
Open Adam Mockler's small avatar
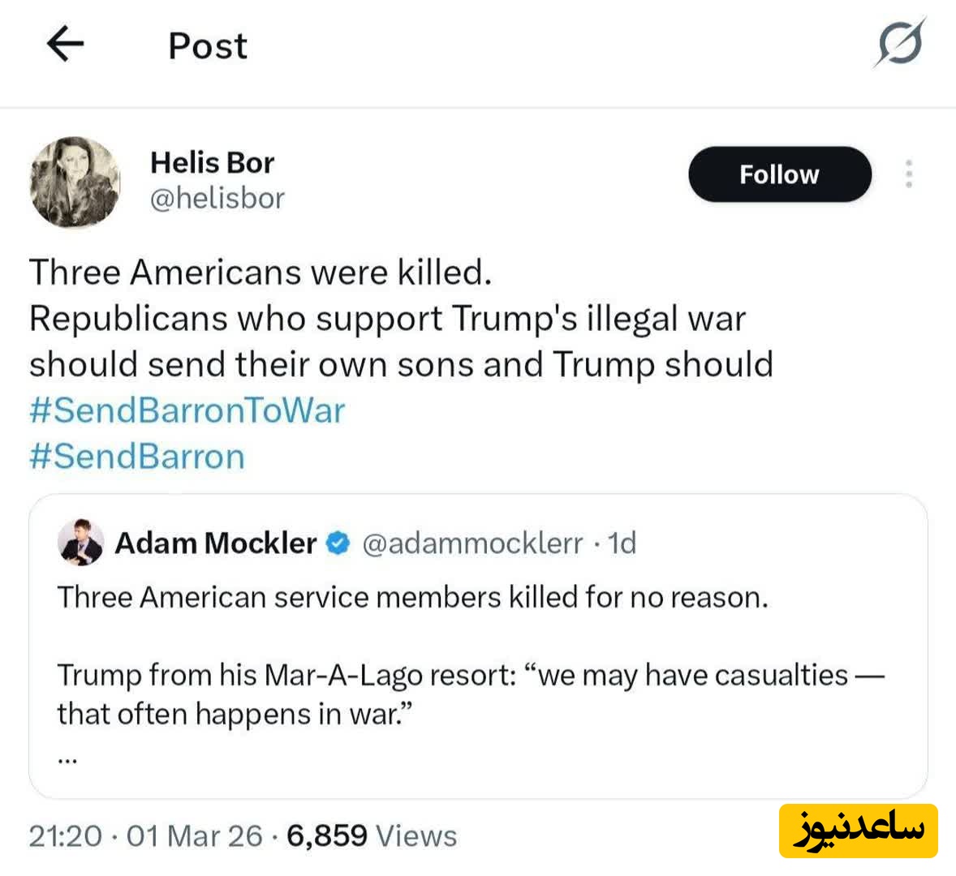[x=81, y=543]
